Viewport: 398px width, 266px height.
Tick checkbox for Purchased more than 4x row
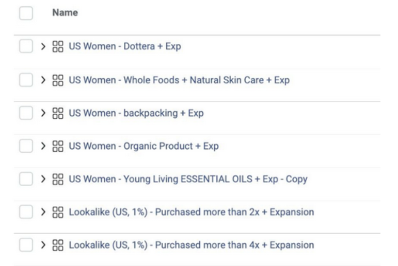(26, 245)
